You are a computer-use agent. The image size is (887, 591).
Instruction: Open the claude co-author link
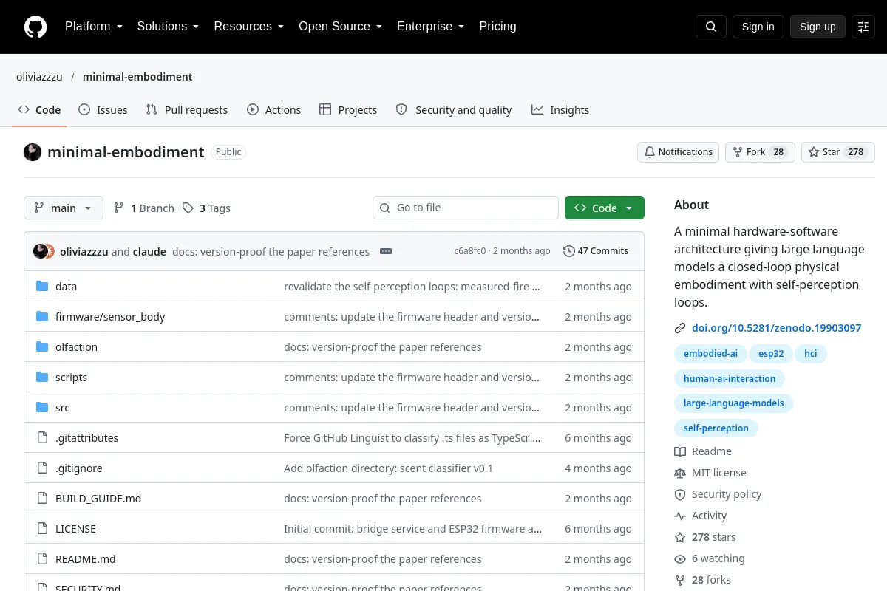point(149,252)
